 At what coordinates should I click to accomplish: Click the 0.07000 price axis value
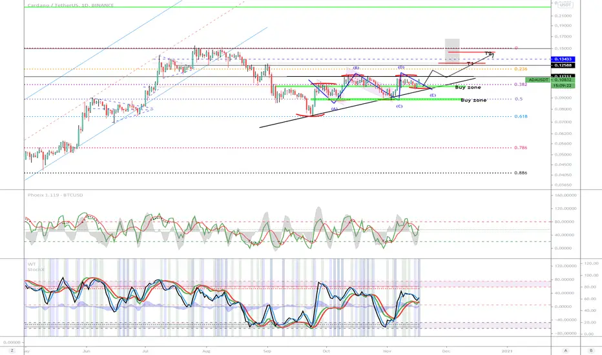coord(563,122)
